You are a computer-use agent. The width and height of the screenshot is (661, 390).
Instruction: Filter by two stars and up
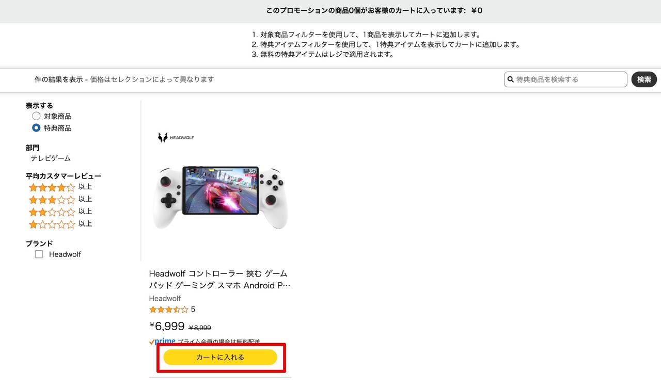(x=60, y=212)
